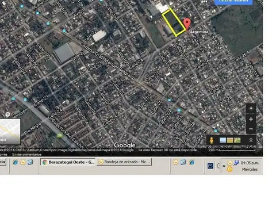Click the lower orange system tray icon
The width and height of the screenshot is (276, 207).
coord(229,169)
